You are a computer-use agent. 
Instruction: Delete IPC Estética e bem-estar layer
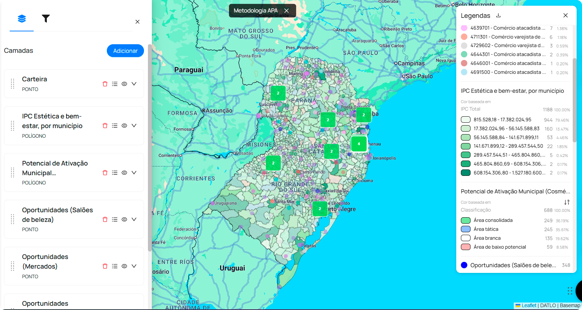tap(105, 126)
